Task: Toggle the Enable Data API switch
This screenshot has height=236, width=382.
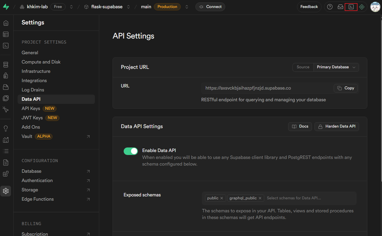Action: click(x=131, y=151)
